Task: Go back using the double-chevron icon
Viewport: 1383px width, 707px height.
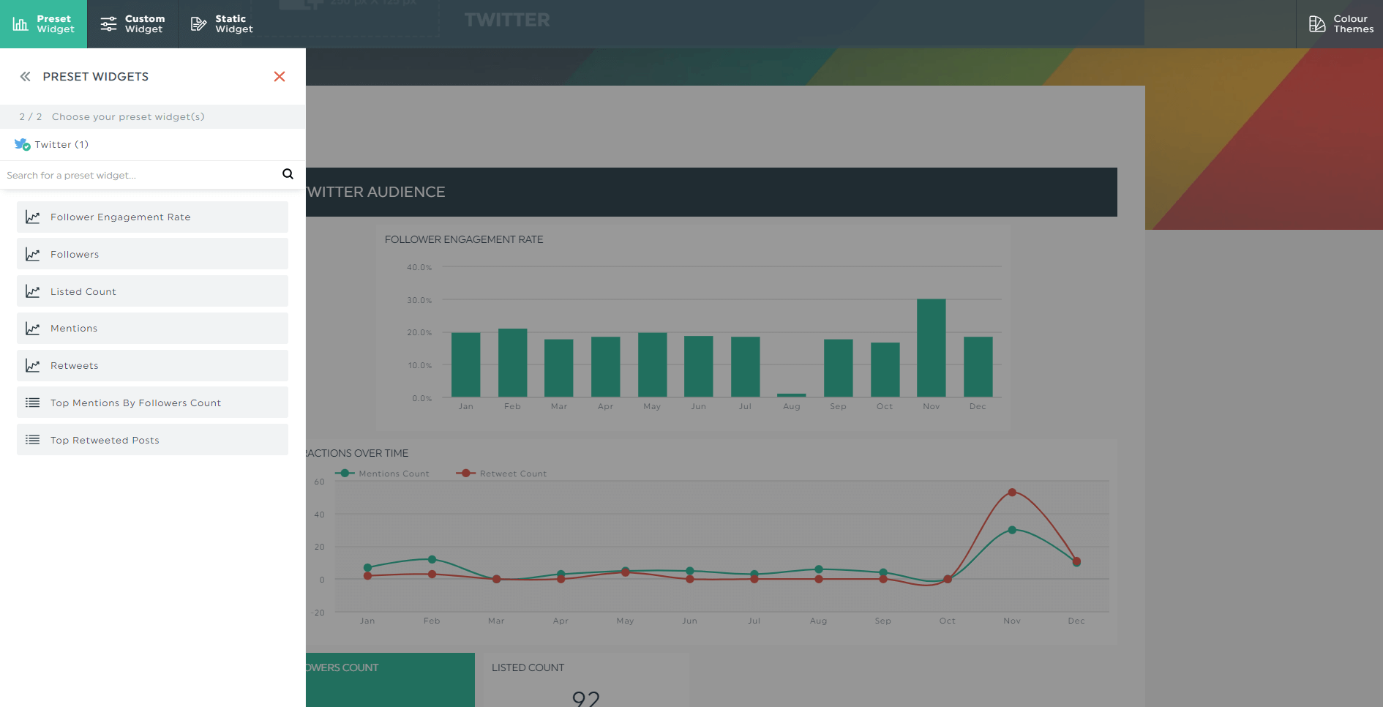Action: coord(26,76)
